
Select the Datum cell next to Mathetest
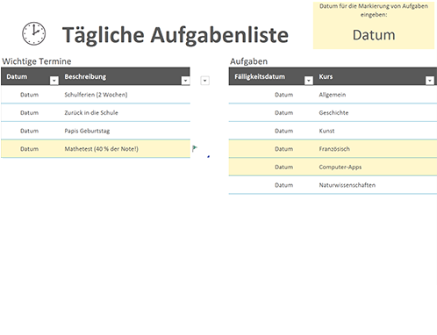pos(29,149)
